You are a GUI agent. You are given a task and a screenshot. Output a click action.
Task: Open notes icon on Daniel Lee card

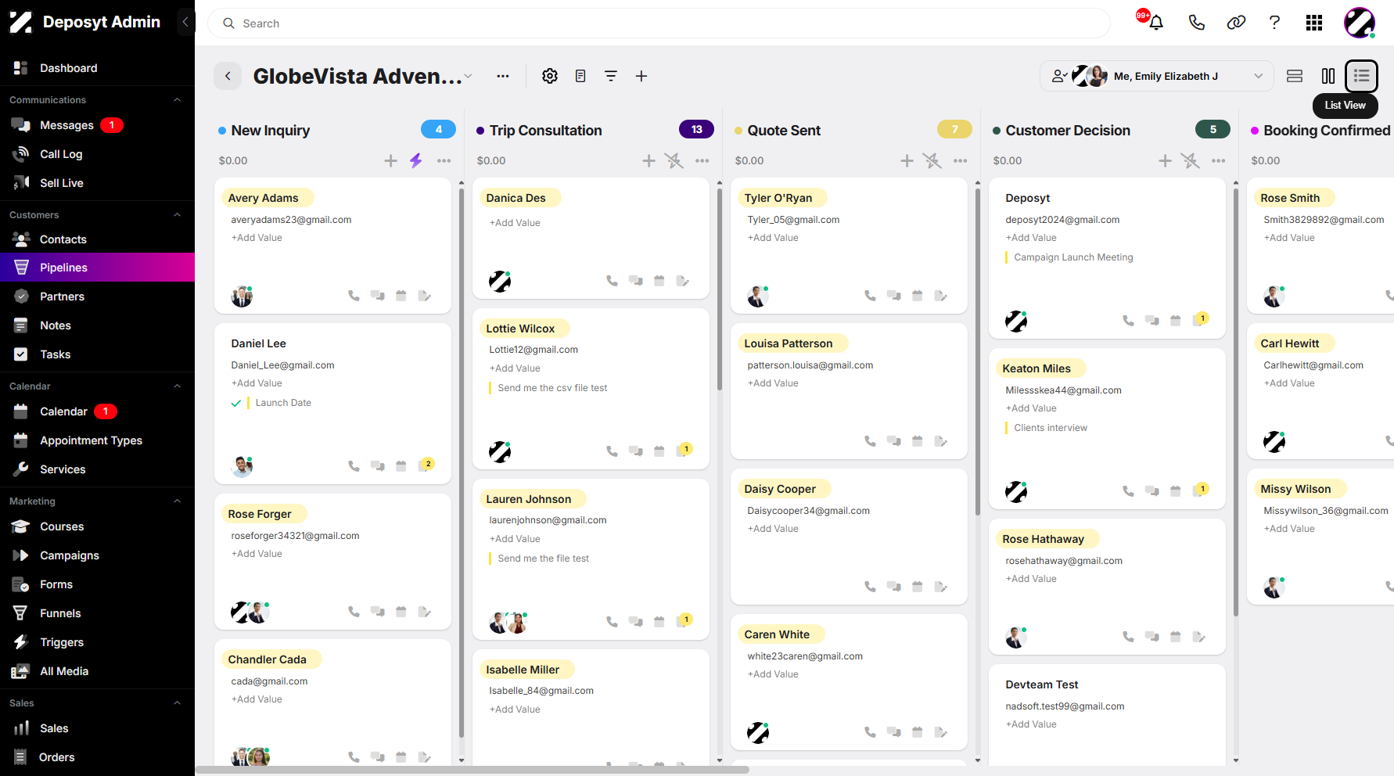pyautogui.click(x=424, y=466)
